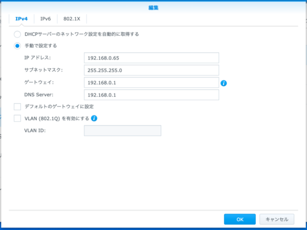
Task: Focus the IP address field 192.168.0.65
Action: click(x=151, y=58)
